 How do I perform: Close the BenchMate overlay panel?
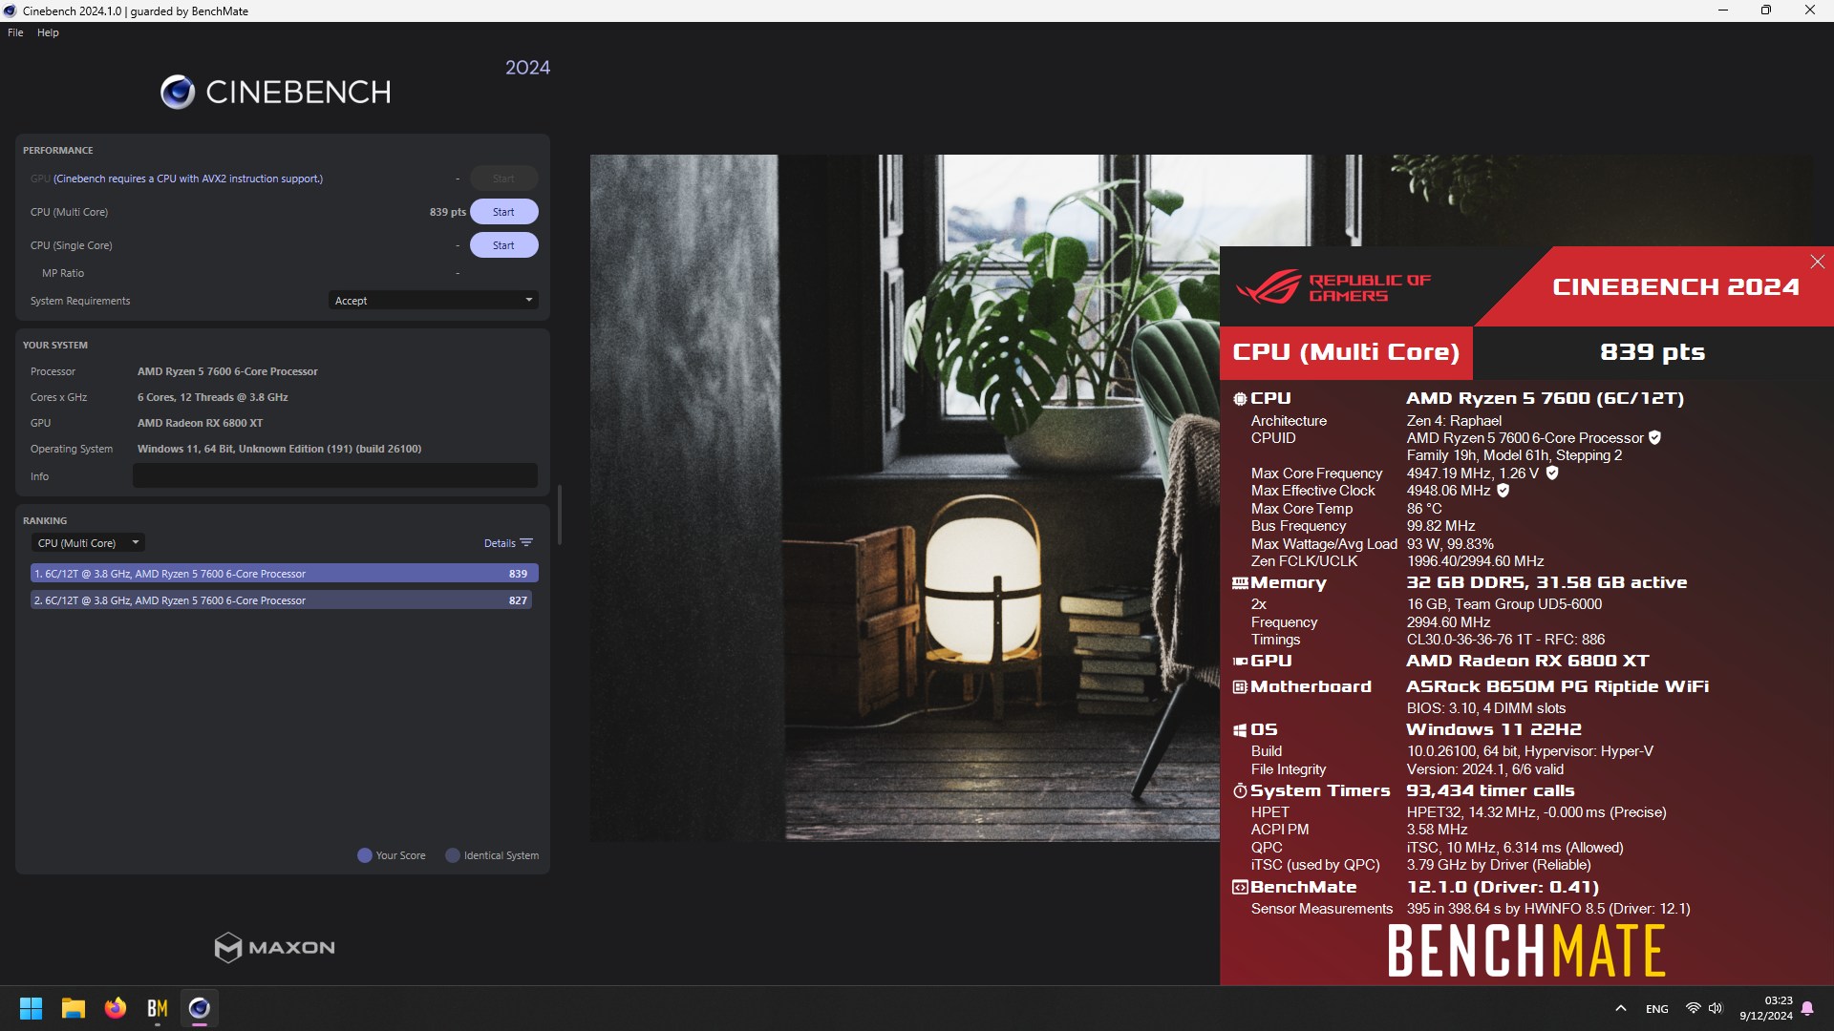coord(1817,262)
